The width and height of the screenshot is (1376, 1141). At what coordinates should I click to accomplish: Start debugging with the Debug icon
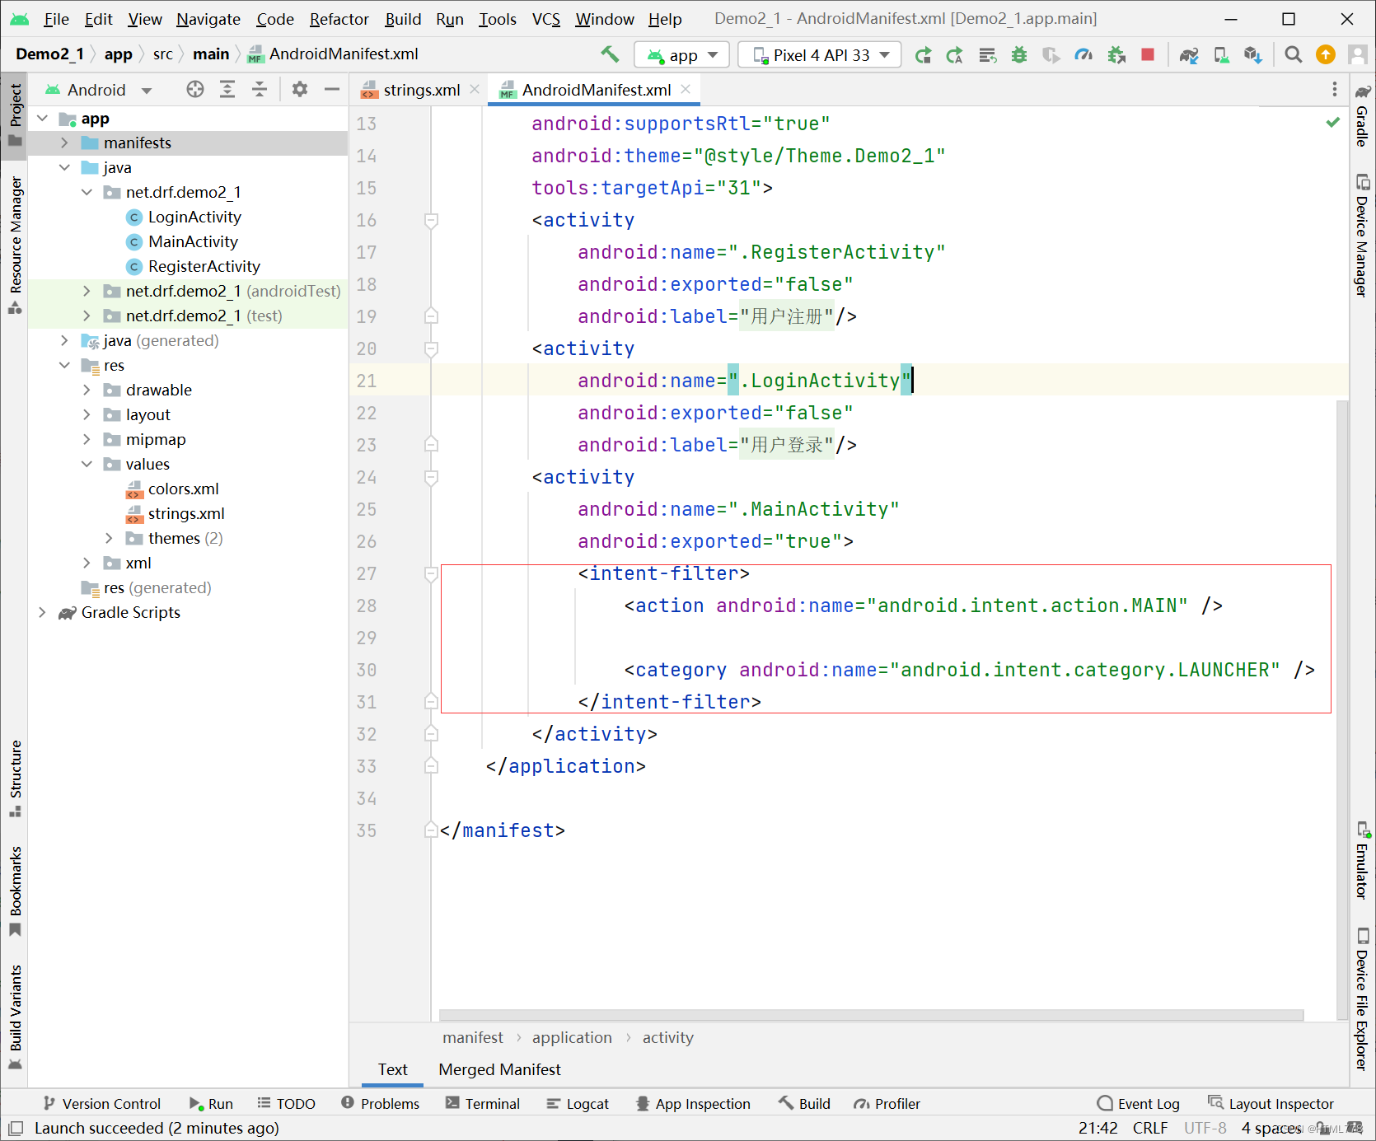coord(1019,54)
